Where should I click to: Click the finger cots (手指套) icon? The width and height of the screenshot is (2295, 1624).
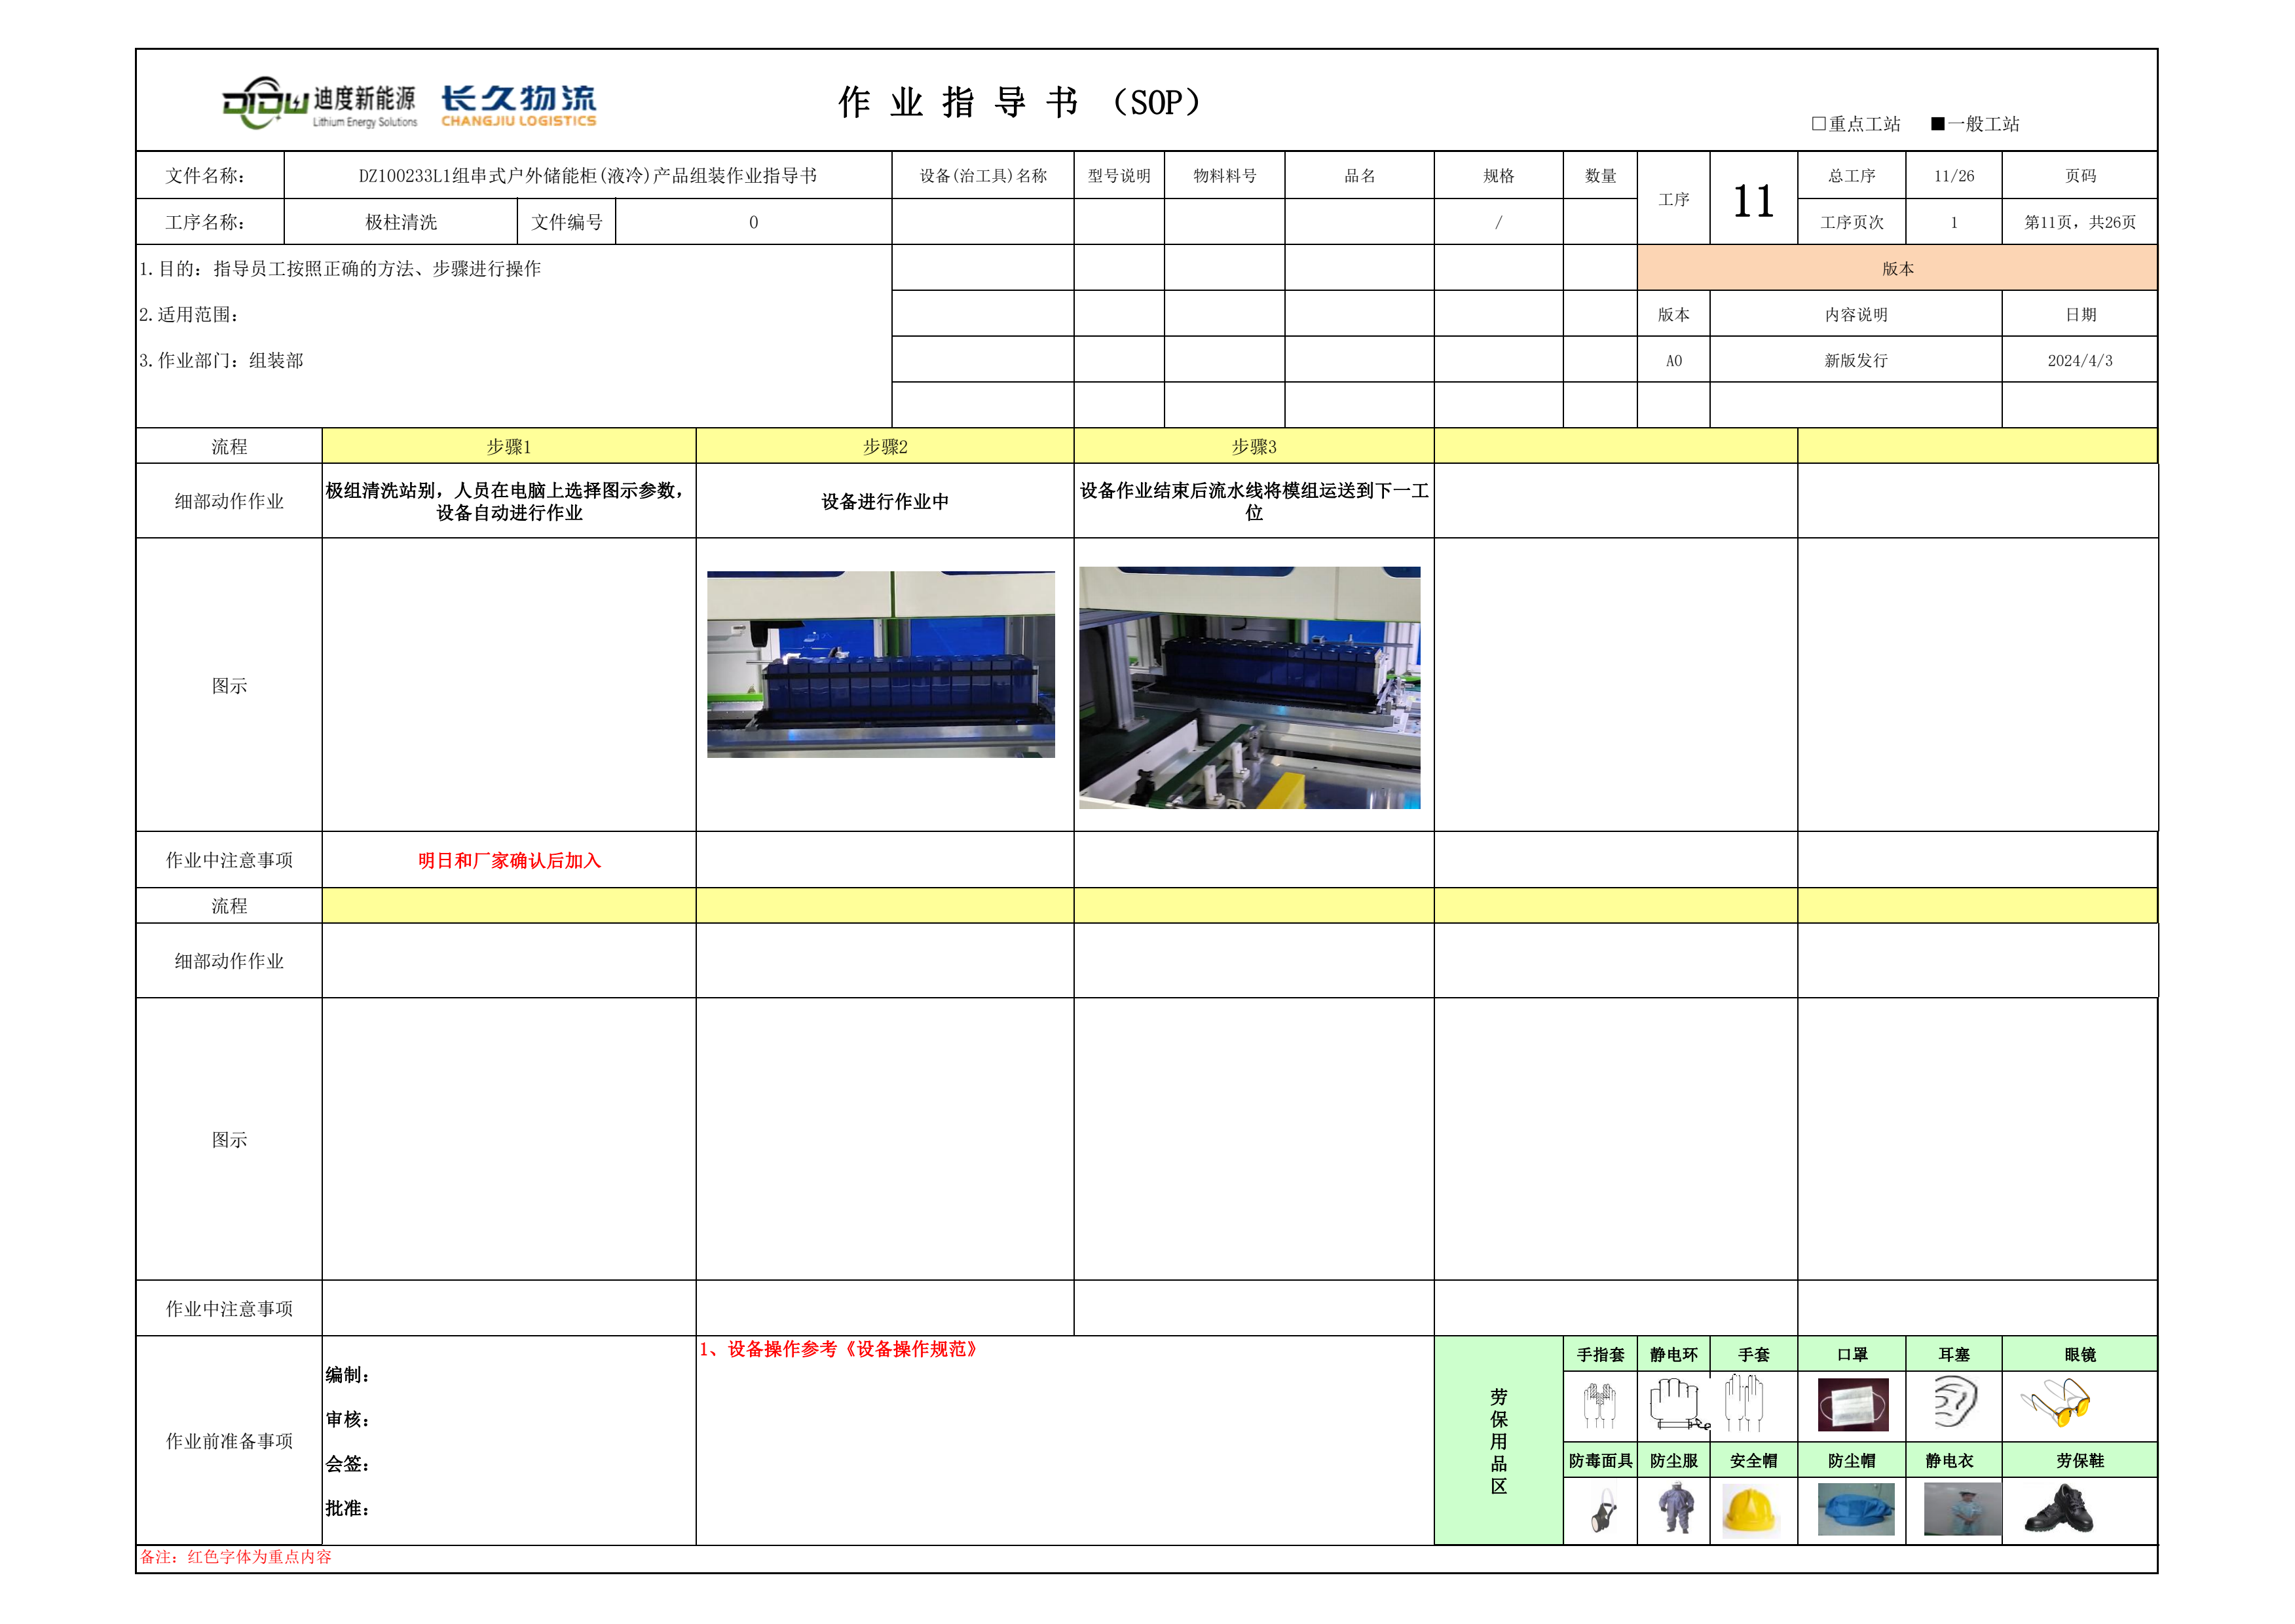(1599, 1405)
